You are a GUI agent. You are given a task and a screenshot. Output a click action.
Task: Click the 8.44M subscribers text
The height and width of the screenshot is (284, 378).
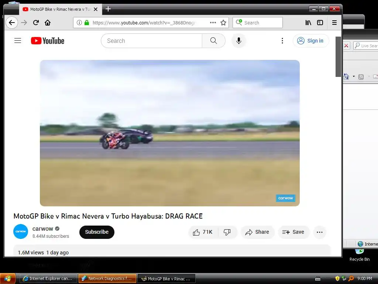pos(51,236)
